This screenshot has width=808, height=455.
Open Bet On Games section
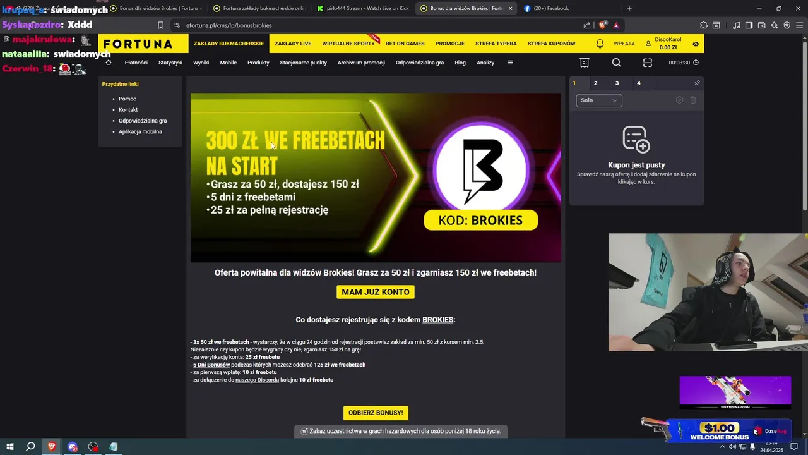[x=405, y=44]
